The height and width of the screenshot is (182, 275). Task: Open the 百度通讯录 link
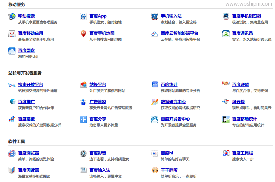tap(243, 33)
